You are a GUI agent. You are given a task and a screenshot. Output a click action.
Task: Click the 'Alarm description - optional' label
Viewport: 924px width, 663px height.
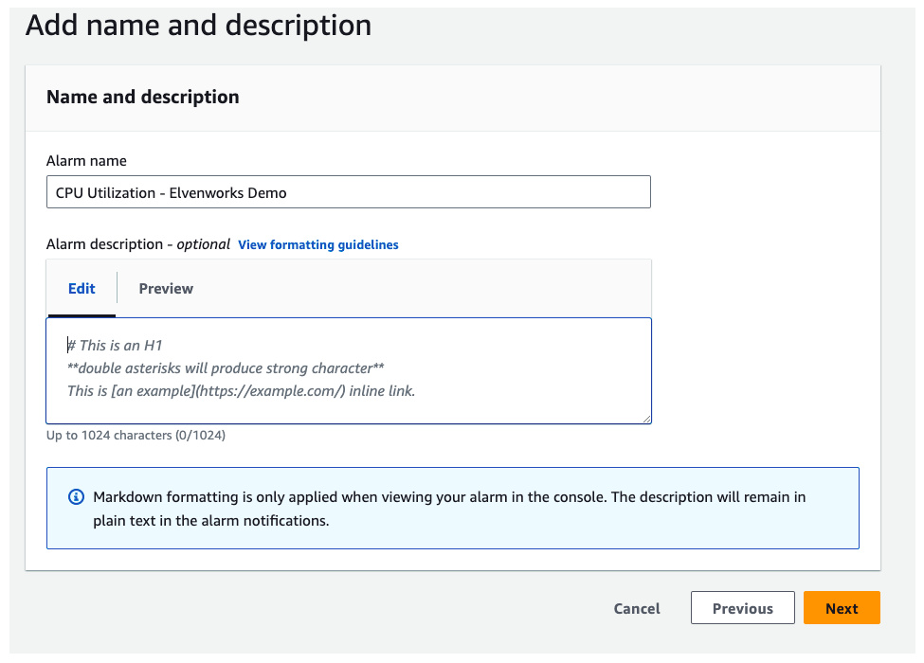(x=137, y=244)
